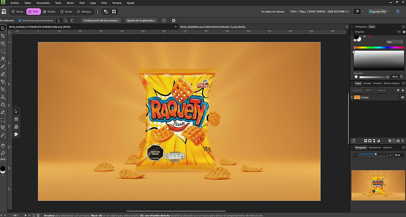Choose the color picker eyedropper tool

(x=3, y=135)
